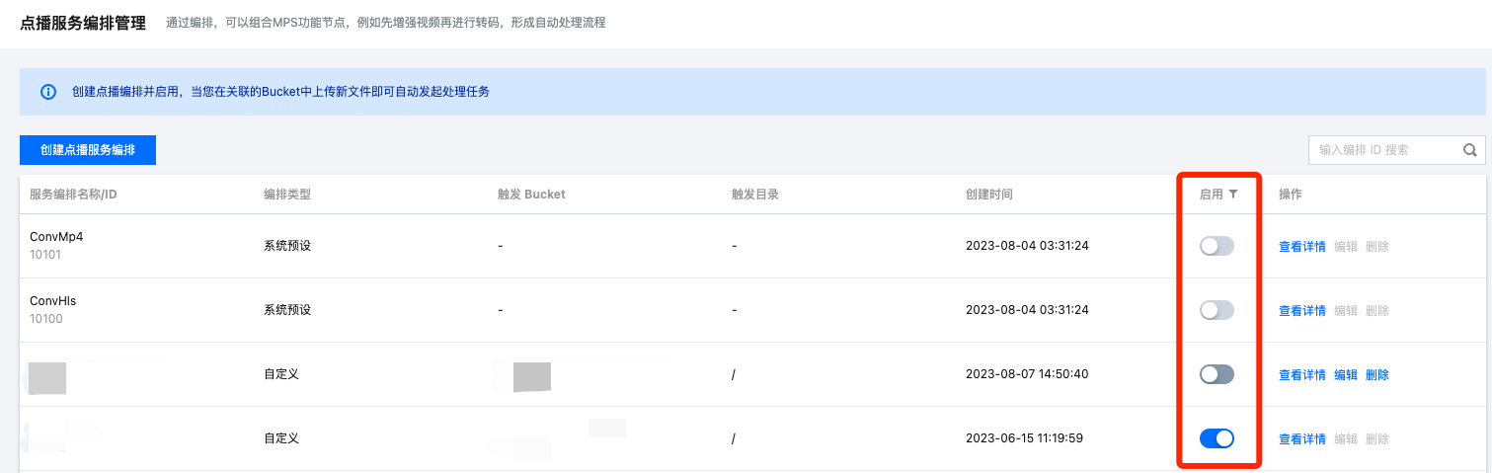Open 查看详情 for ConvHls
This screenshot has height=473, width=1492.
(1301, 310)
